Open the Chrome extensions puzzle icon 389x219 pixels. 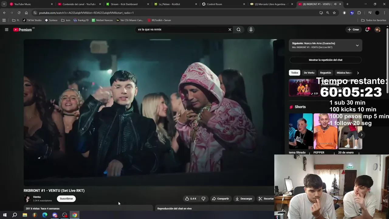tap(359, 13)
